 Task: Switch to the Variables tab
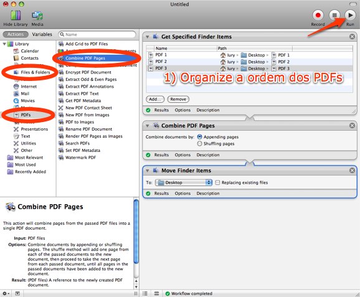click(x=42, y=34)
